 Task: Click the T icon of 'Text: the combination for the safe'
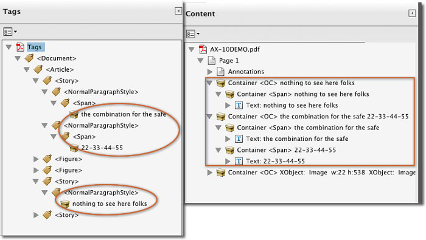click(x=239, y=139)
